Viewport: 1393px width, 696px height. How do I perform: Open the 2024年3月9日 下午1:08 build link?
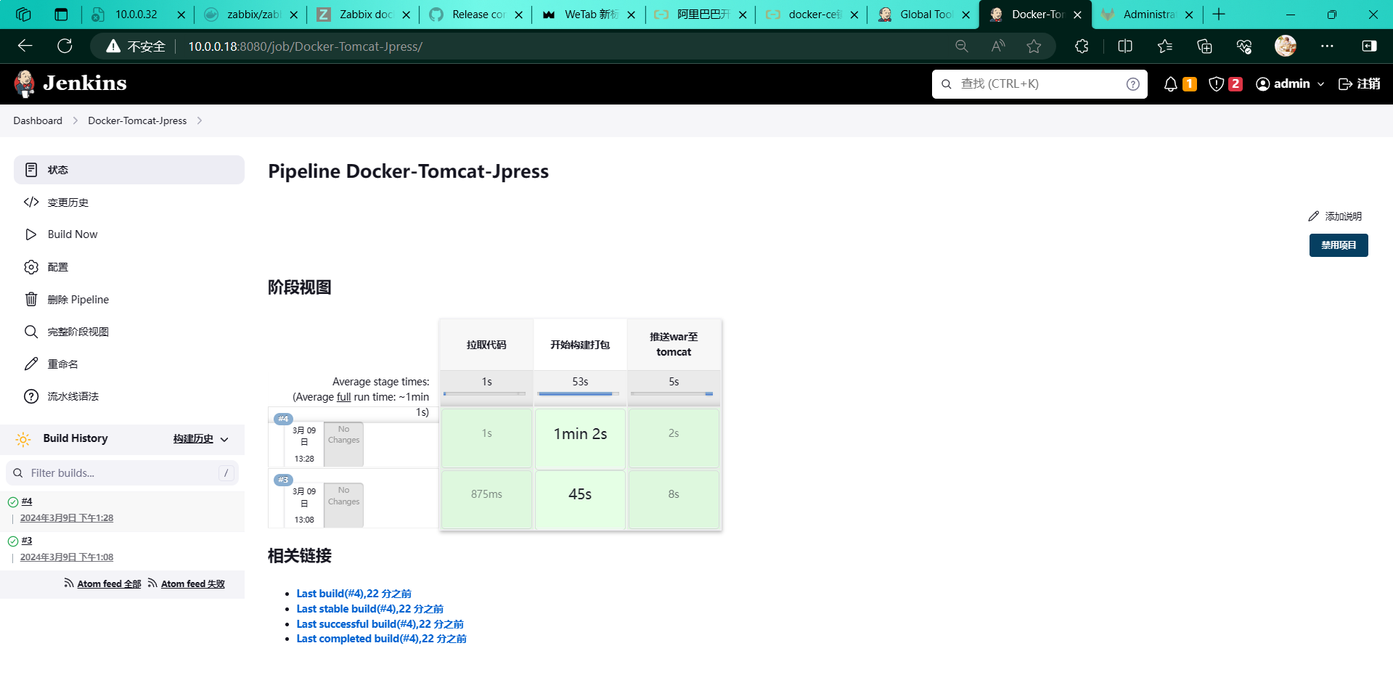coord(67,557)
